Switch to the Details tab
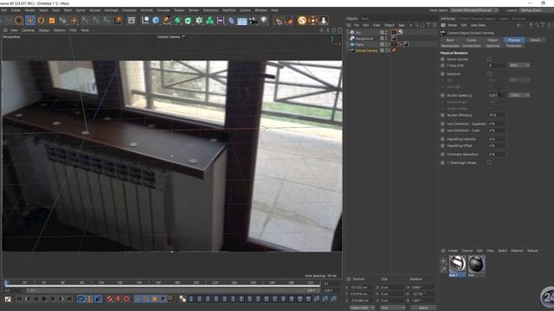 click(x=535, y=40)
